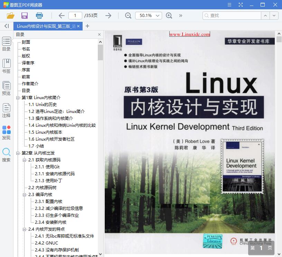Click the outline panel scrollbar thumb
282x257 pixels.
click(100, 52)
